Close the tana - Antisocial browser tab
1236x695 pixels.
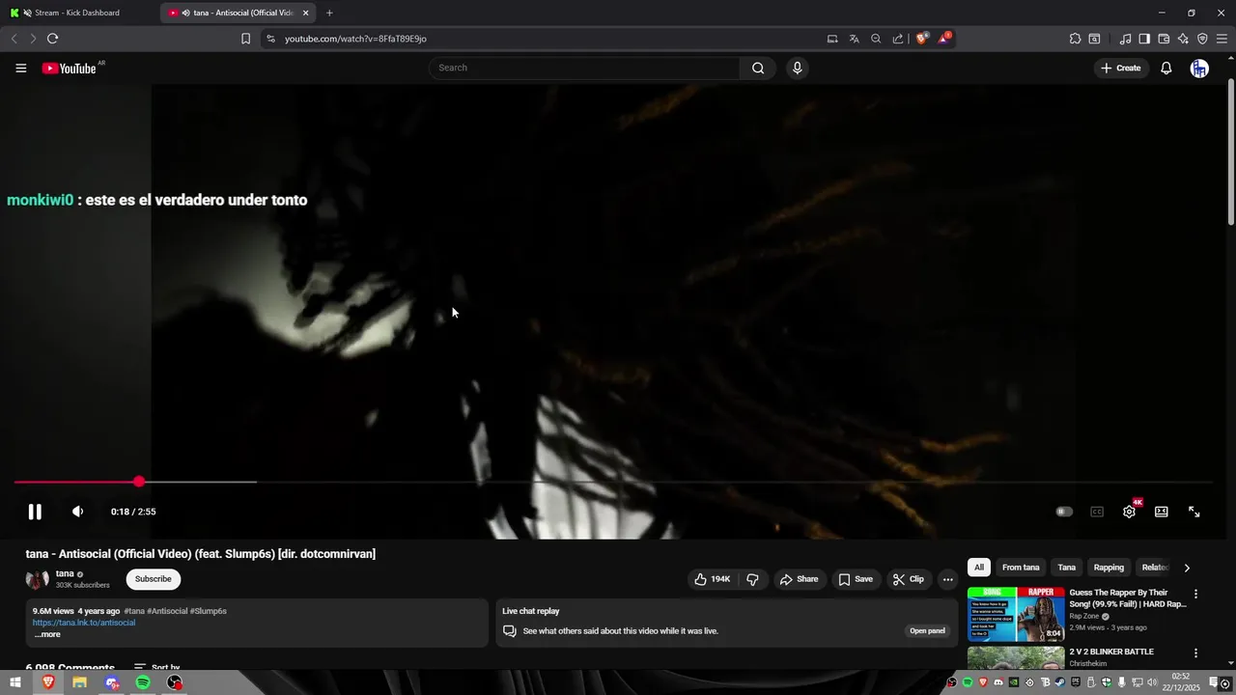305,13
